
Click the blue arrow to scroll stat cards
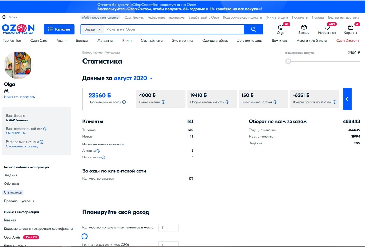347,99
